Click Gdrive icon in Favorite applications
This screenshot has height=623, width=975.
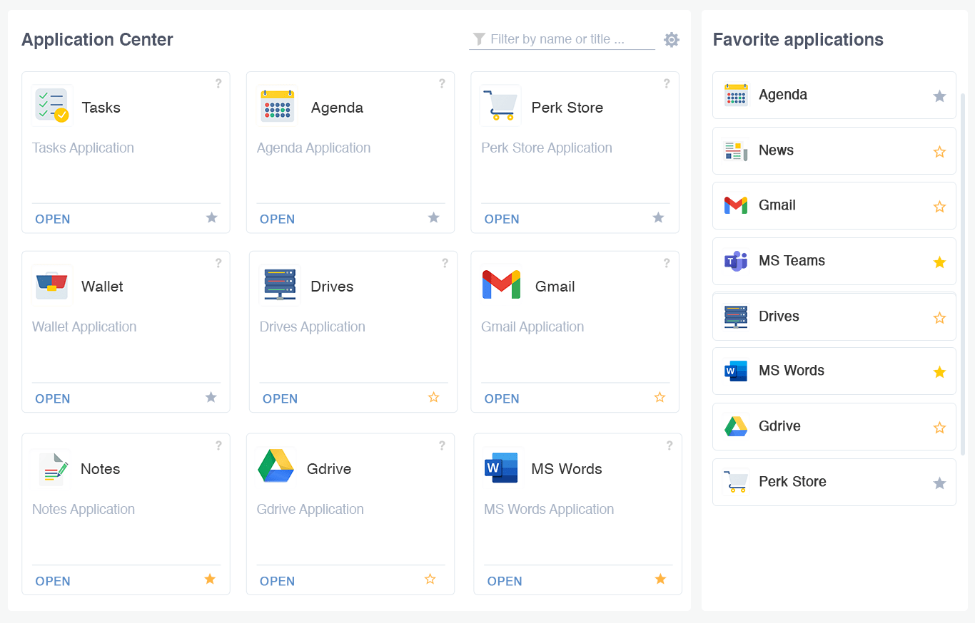click(736, 426)
